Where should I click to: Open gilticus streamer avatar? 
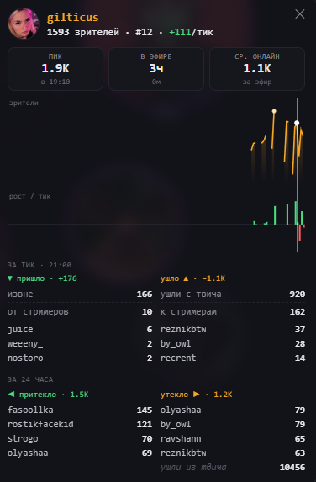pyautogui.click(x=24, y=24)
